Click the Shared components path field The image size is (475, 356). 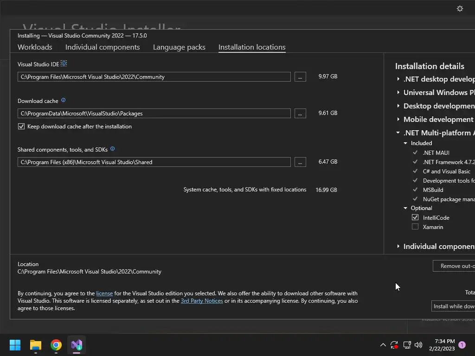(x=154, y=162)
